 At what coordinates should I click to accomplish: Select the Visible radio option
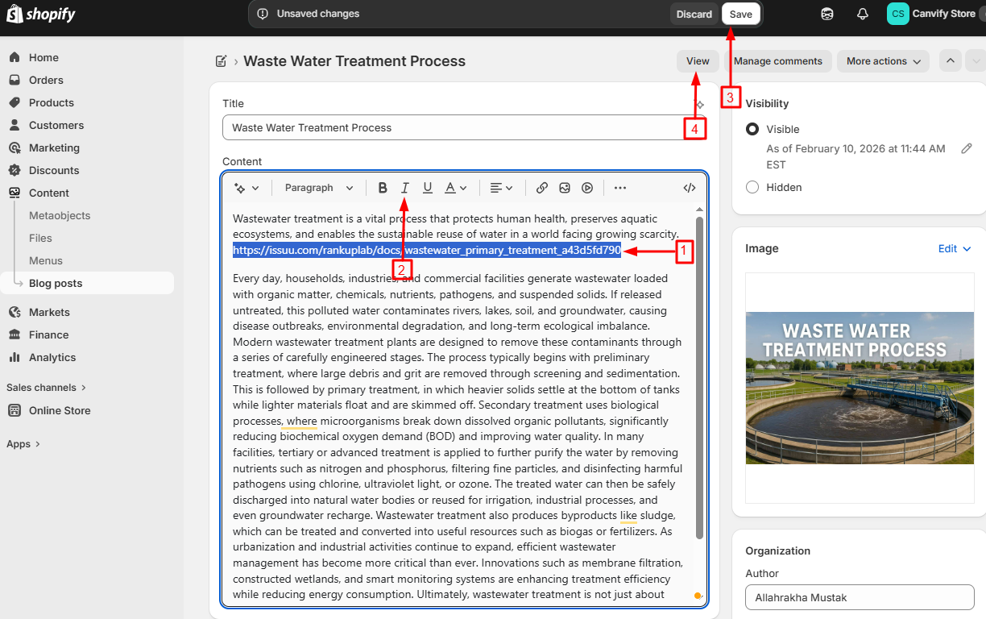752,129
